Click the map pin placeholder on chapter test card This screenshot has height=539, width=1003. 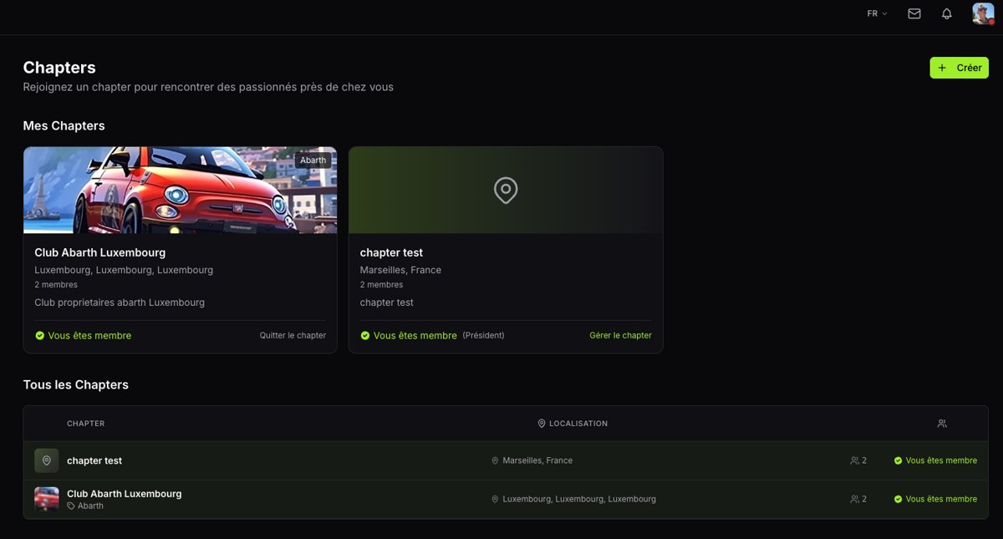click(506, 191)
